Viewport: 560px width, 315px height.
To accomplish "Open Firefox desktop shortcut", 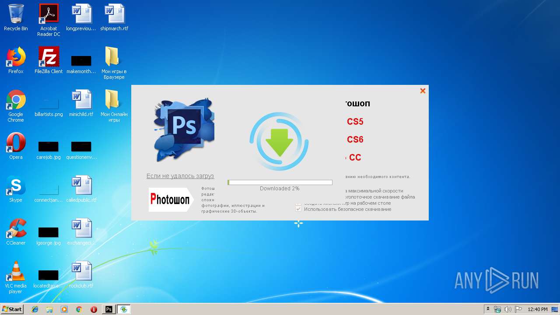I will [16, 60].
